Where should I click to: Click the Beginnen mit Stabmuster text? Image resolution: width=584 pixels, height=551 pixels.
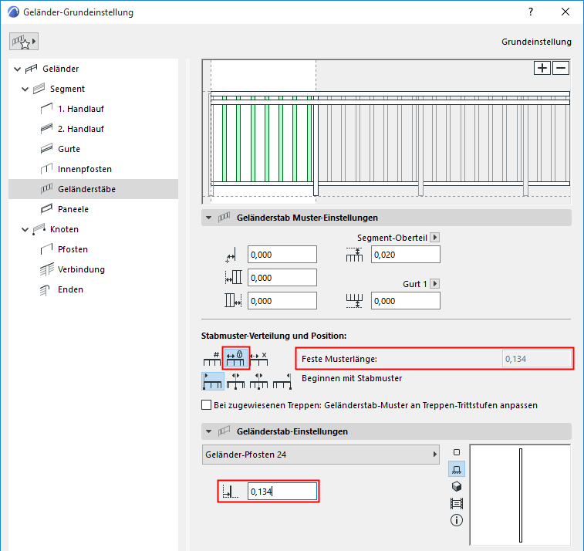click(352, 378)
